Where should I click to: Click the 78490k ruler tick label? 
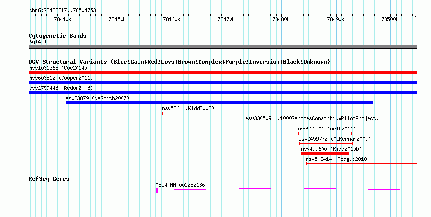[336, 19]
